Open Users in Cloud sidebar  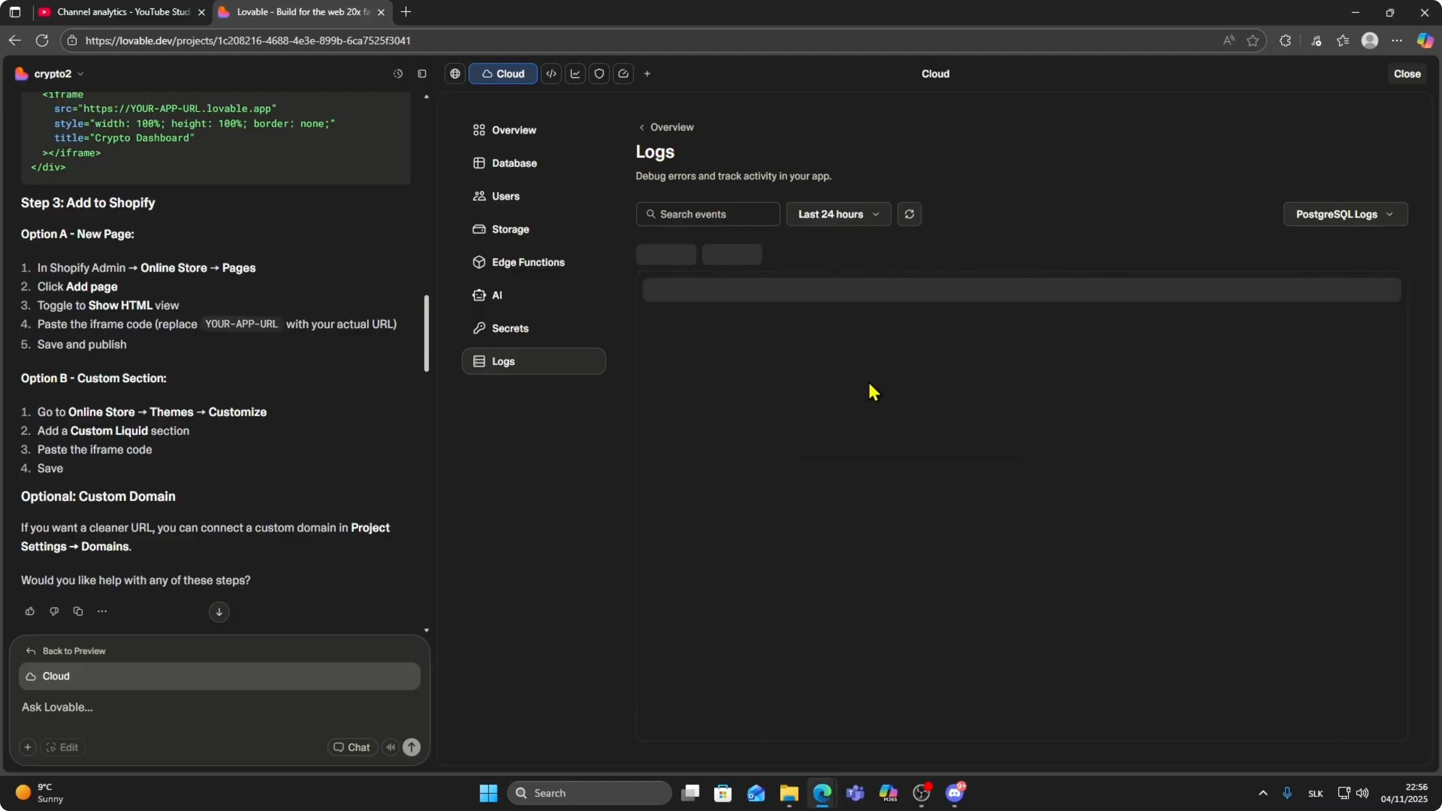click(x=533, y=196)
